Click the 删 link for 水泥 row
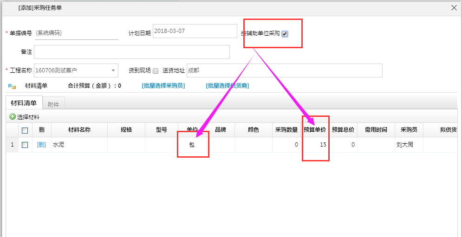 tap(41, 145)
